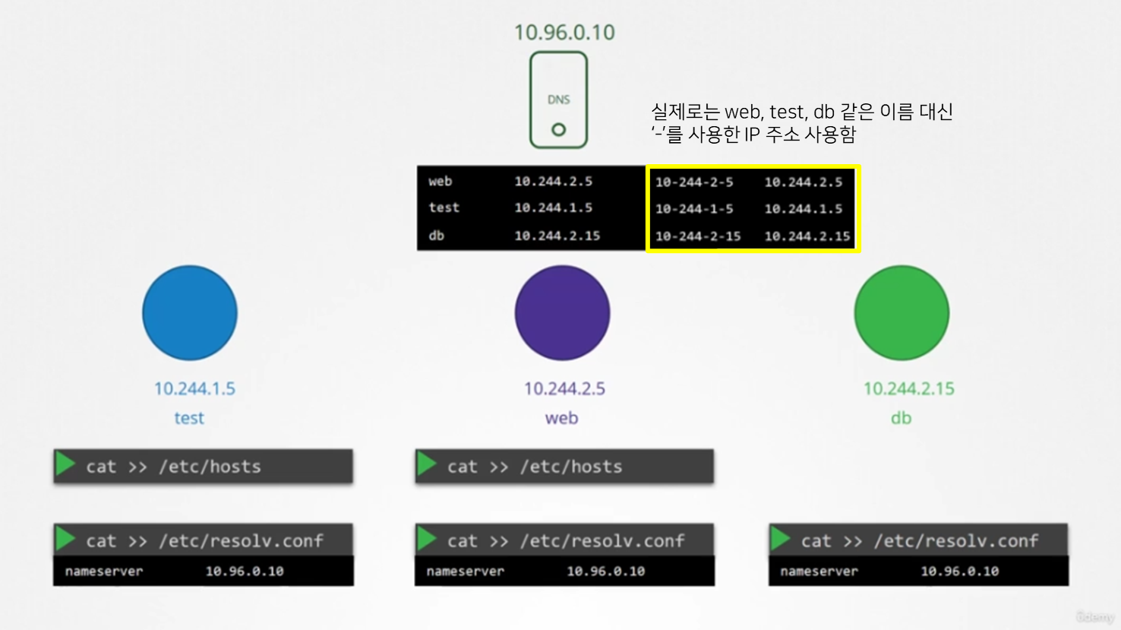This screenshot has width=1121, height=630.
Task: Select the green db pod circle
Action: (x=902, y=312)
